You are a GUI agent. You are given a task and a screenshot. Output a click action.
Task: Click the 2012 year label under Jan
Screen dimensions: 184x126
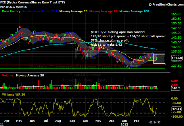(x=124, y=124)
